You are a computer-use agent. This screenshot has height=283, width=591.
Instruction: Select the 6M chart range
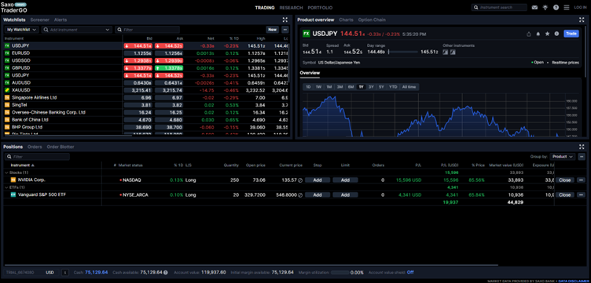[x=351, y=87]
